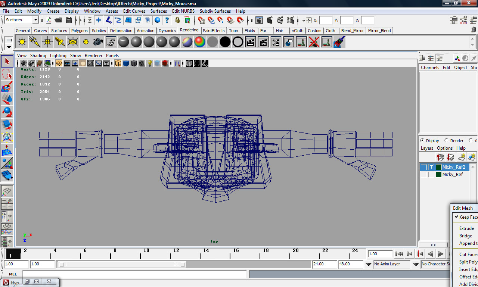Create a directional light from the shelf
Image resolution: width=478 pixels, height=287 pixels.
tap(35, 42)
